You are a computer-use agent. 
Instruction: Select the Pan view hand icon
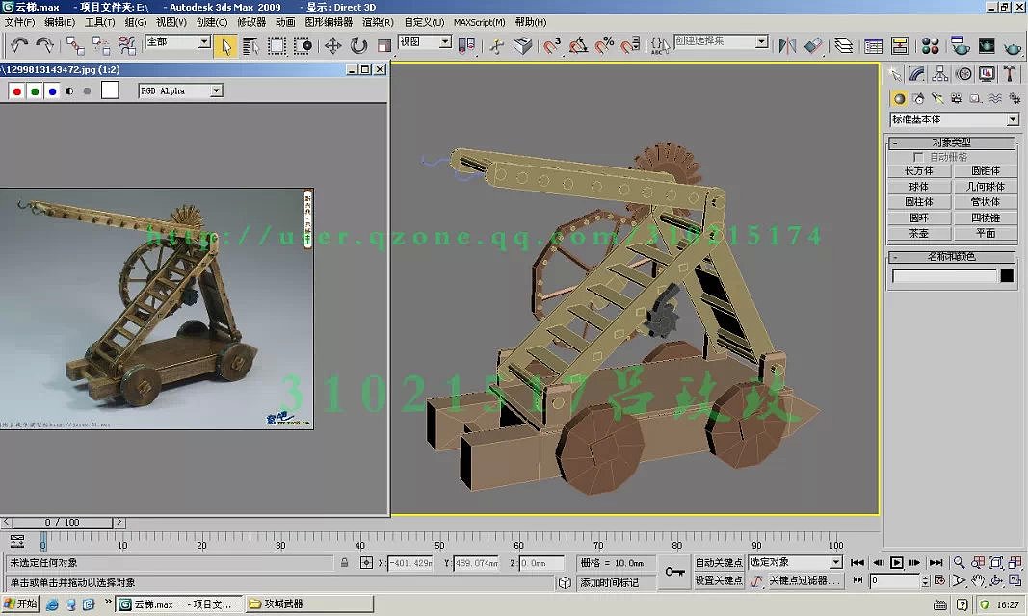coord(978,579)
